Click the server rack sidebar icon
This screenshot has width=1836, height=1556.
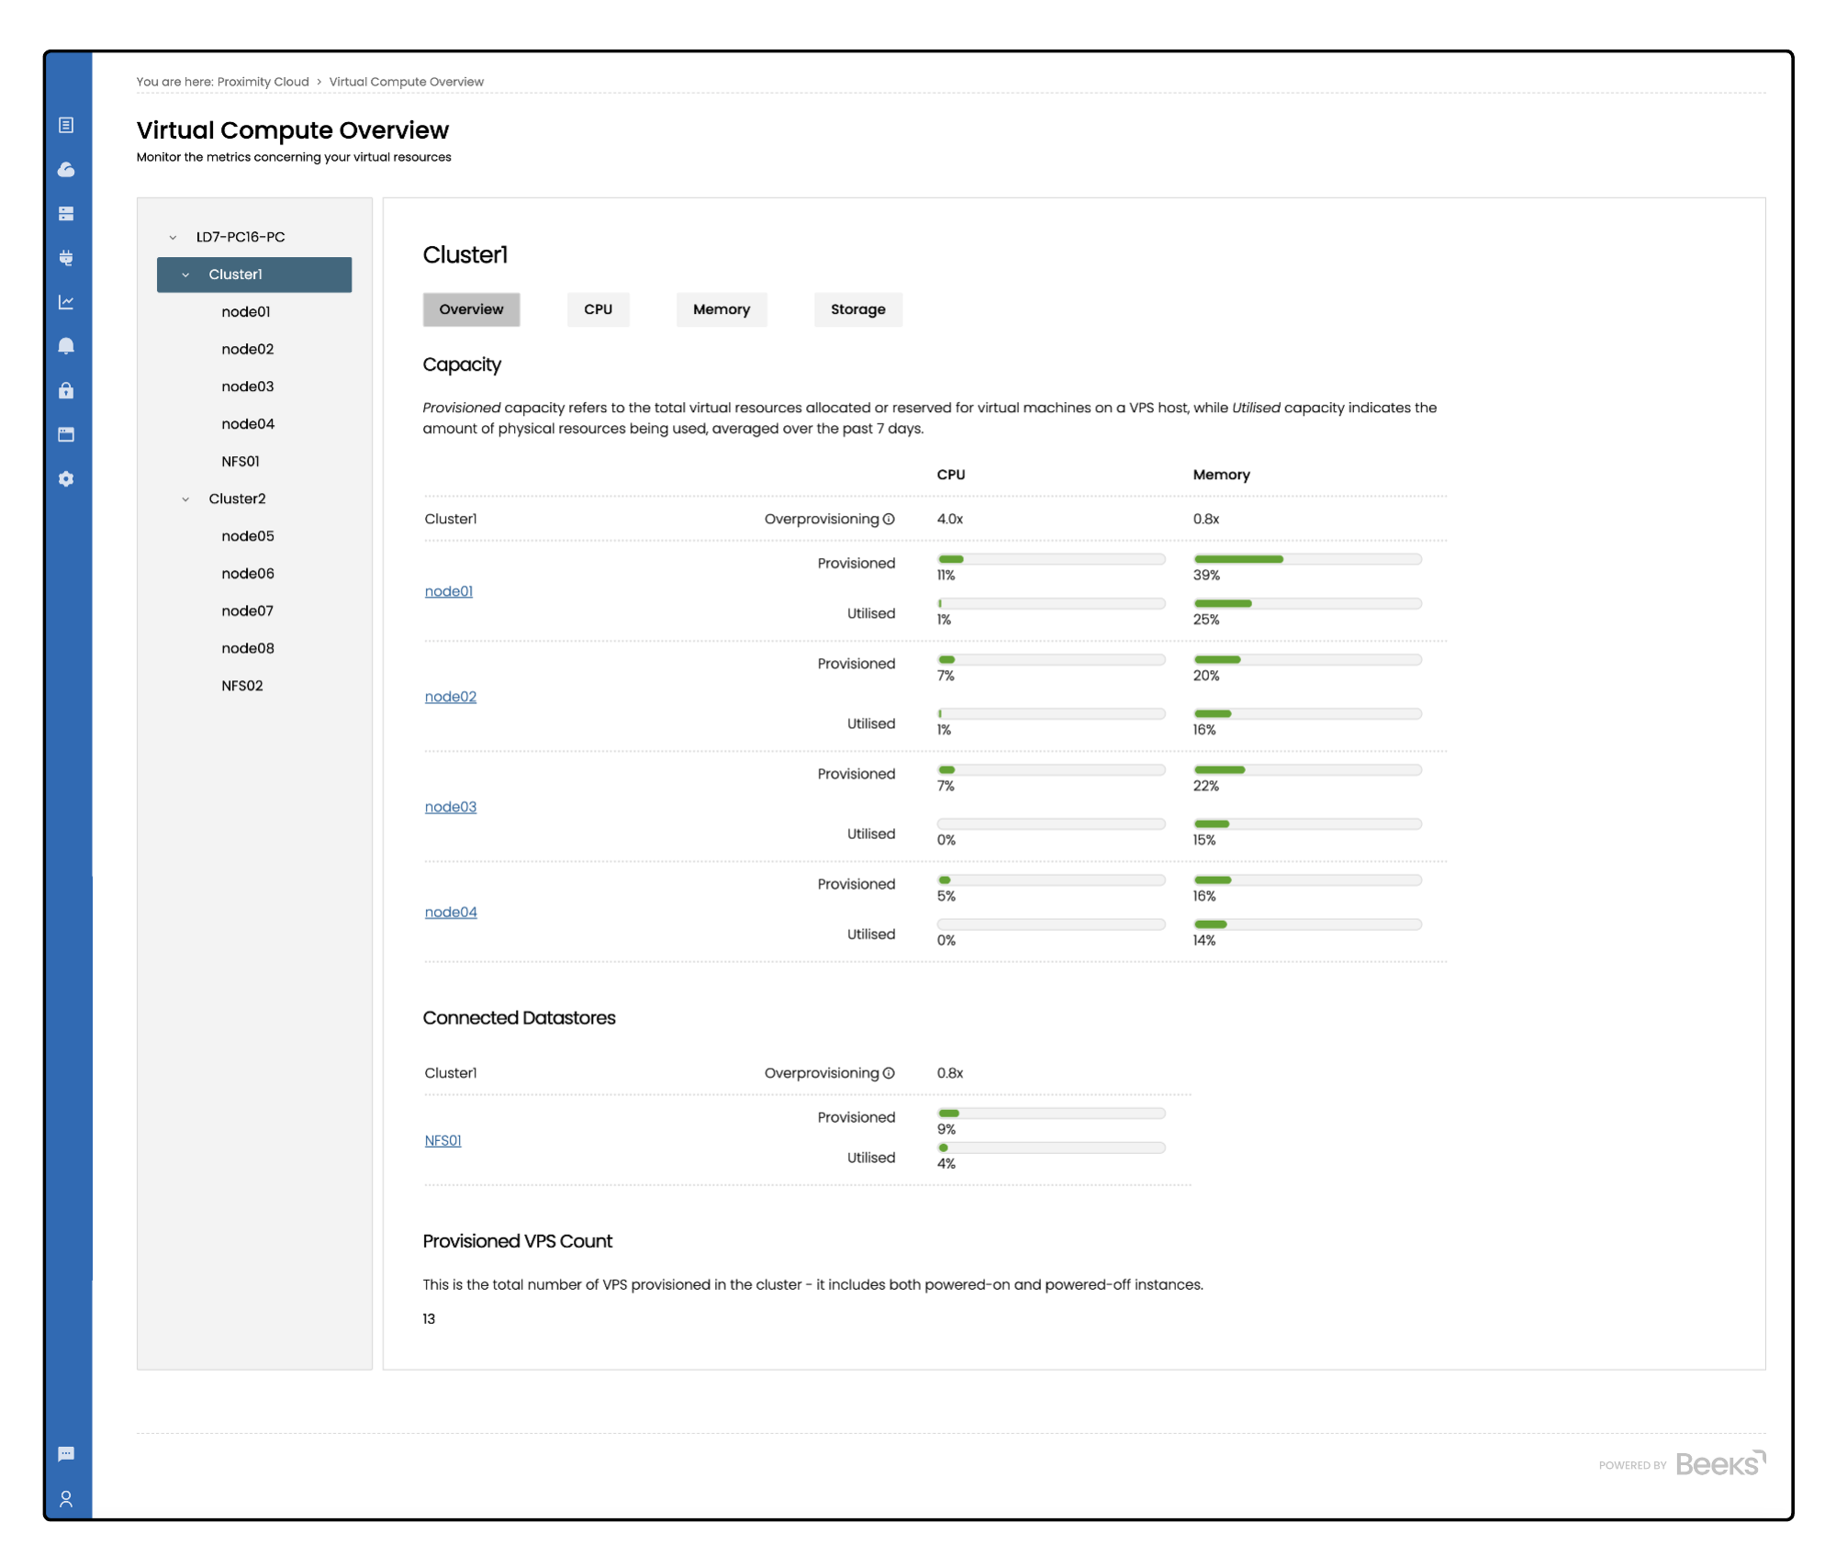[x=66, y=214]
